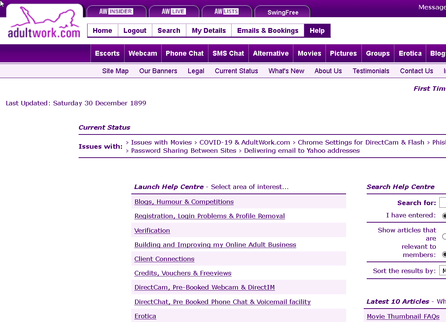Open the AW Insider tab
This screenshot has height=322, width=446.
pos(116,11)
